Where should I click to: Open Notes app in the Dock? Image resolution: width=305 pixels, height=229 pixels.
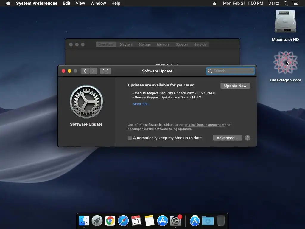click(x=150, y=221)
